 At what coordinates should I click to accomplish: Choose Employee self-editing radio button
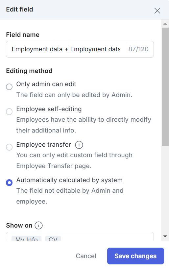tap(9, 112)
